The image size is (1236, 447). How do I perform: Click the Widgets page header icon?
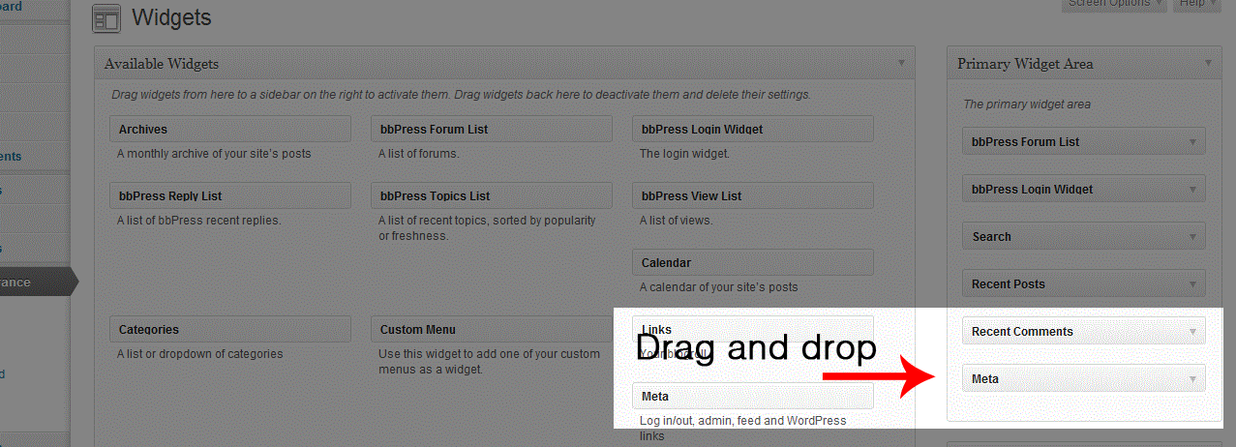[106, 18]
